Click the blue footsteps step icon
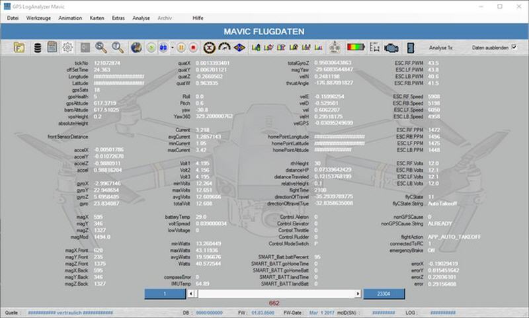 [163, 48]
